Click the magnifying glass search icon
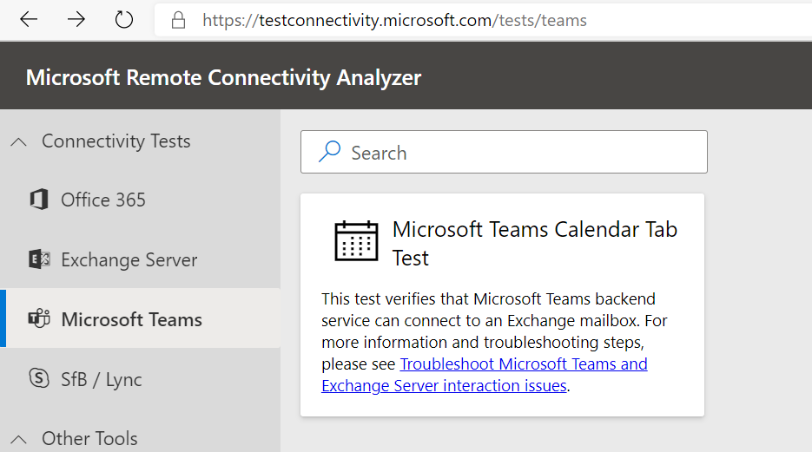Screen dimensions: 812x452 pyautogui.click(x=329, y=153)
